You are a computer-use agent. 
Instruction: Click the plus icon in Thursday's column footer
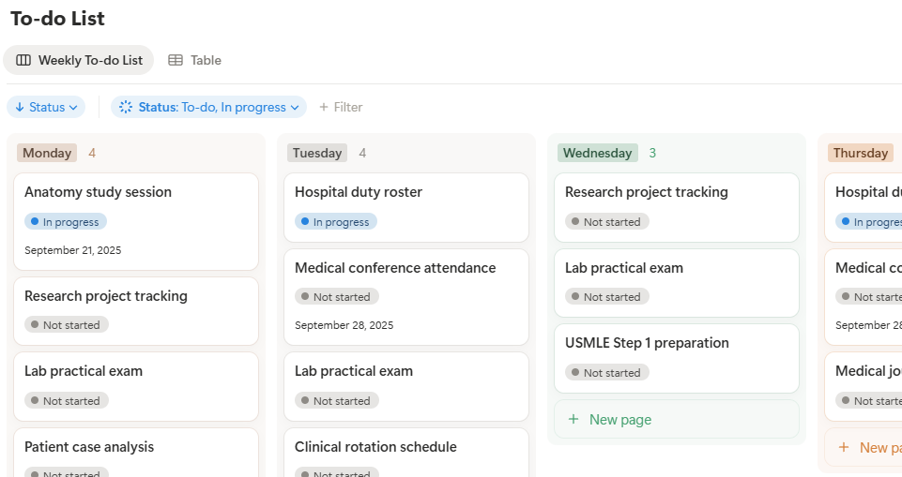pyautogui.click(x=844, y=448)
